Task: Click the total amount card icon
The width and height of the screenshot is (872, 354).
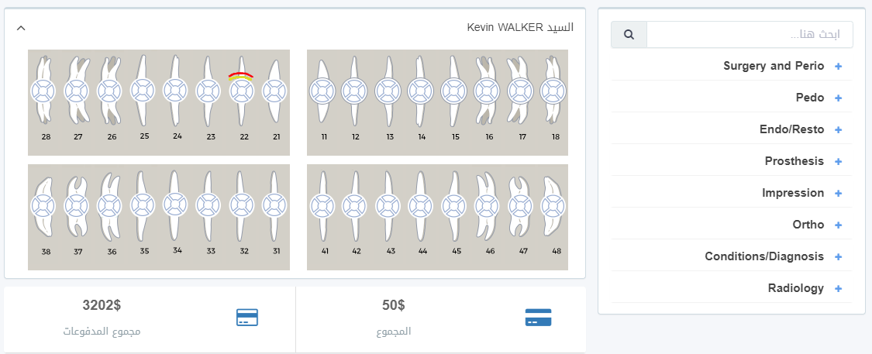Action: pos(539,318)
